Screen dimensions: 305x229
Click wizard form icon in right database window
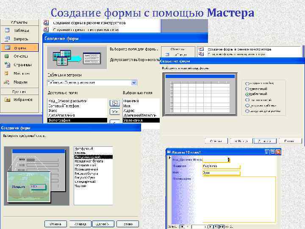tap(201, 54)
